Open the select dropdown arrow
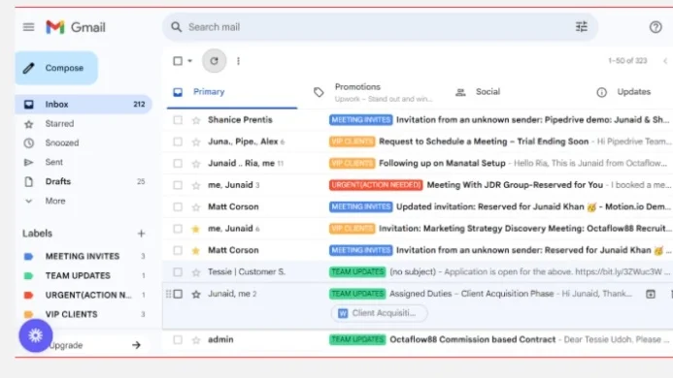 pyautogui.click(x=189, y=61)
